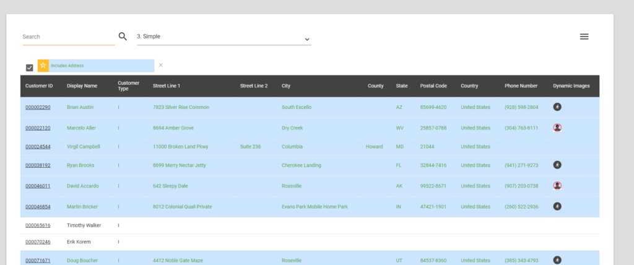This screenshot has width=634, height=265.
Task: Click the Phone Number column header
Action: tap(521, 86)
